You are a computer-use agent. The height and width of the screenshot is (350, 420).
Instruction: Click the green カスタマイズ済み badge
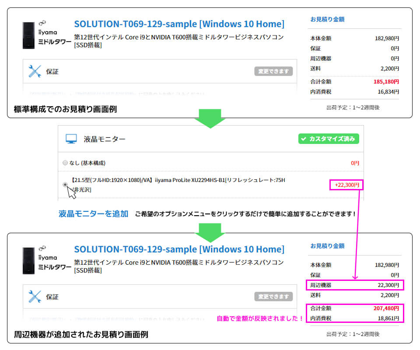[329, 139]
